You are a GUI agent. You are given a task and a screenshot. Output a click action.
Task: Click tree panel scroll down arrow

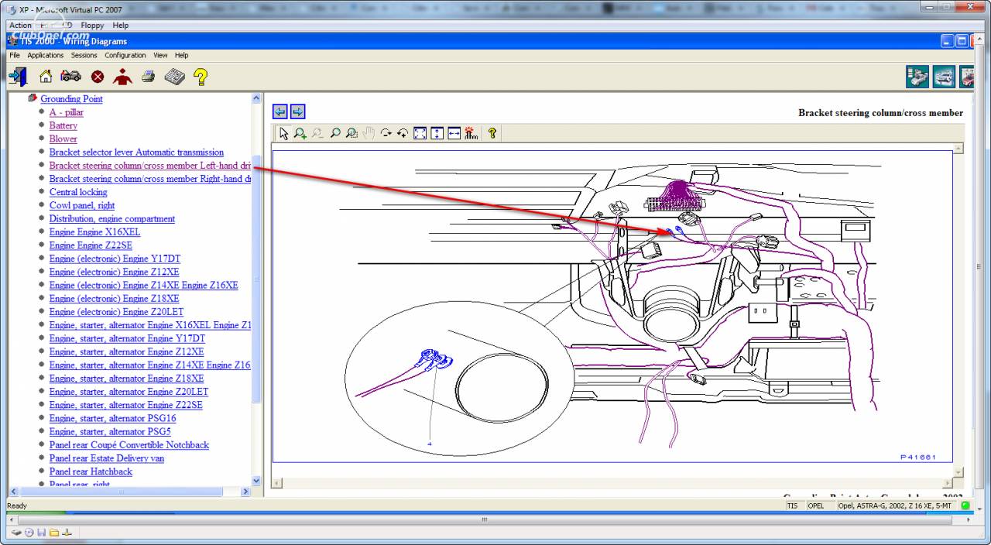pyautogui.click(x=257, y=480)
